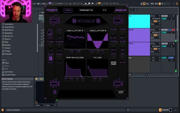Click the info icon in the status bar
This screenshot has width=180, height=113.
(x=2, y=110)
